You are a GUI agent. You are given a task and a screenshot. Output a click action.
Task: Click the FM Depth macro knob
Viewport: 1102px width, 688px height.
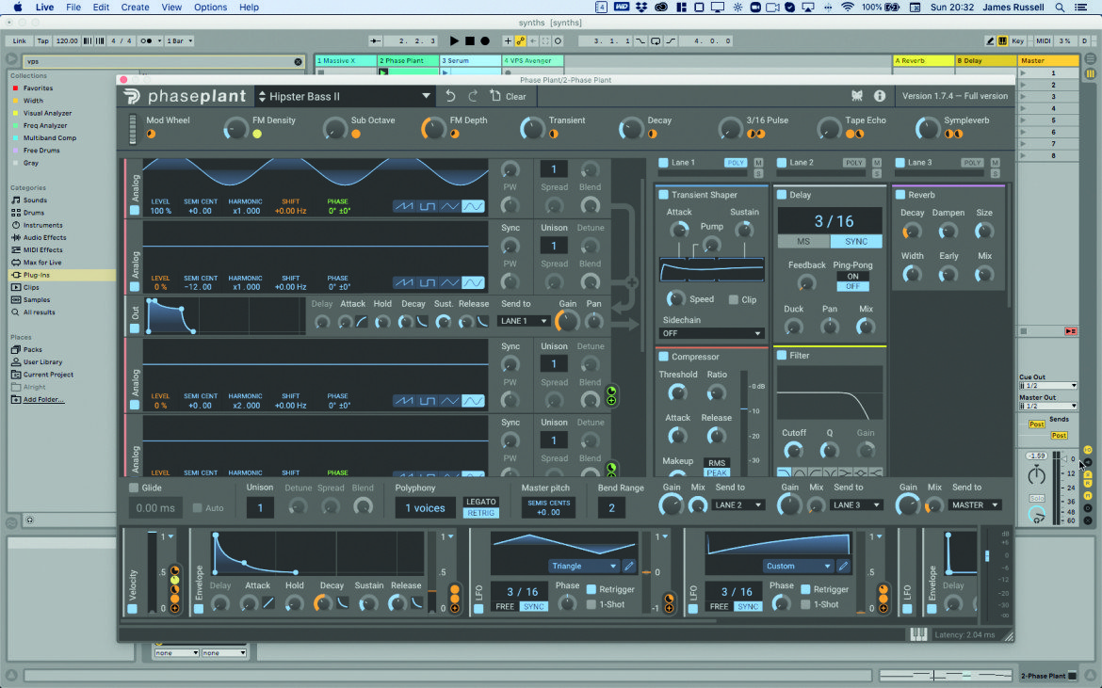[x=433, y=128]
